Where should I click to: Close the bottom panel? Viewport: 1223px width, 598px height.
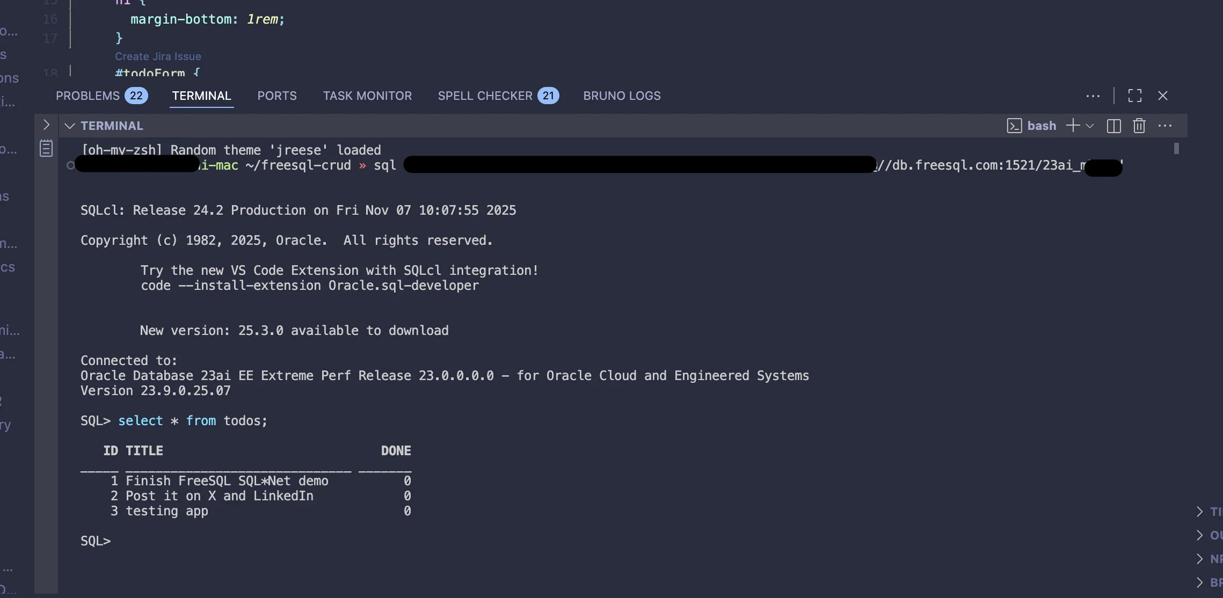[x=1163, y=96]
